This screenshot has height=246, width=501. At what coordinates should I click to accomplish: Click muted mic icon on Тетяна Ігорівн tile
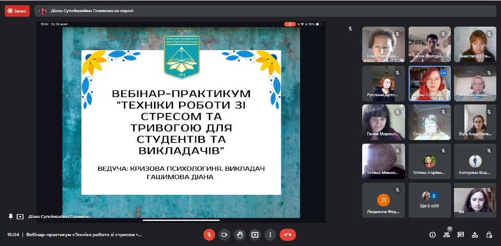[x=443, y=150]
